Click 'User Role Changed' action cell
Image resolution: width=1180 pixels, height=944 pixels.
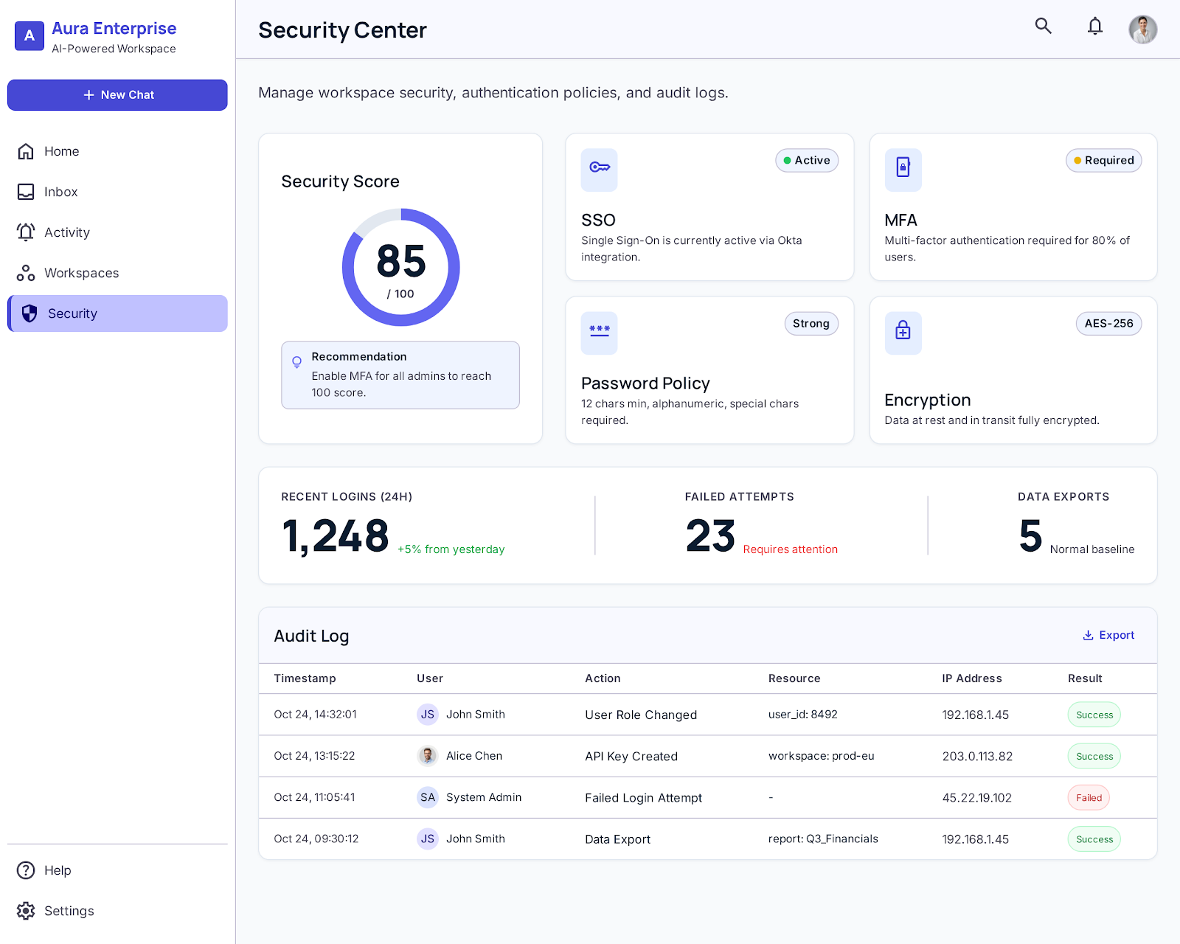pos(641,715)
